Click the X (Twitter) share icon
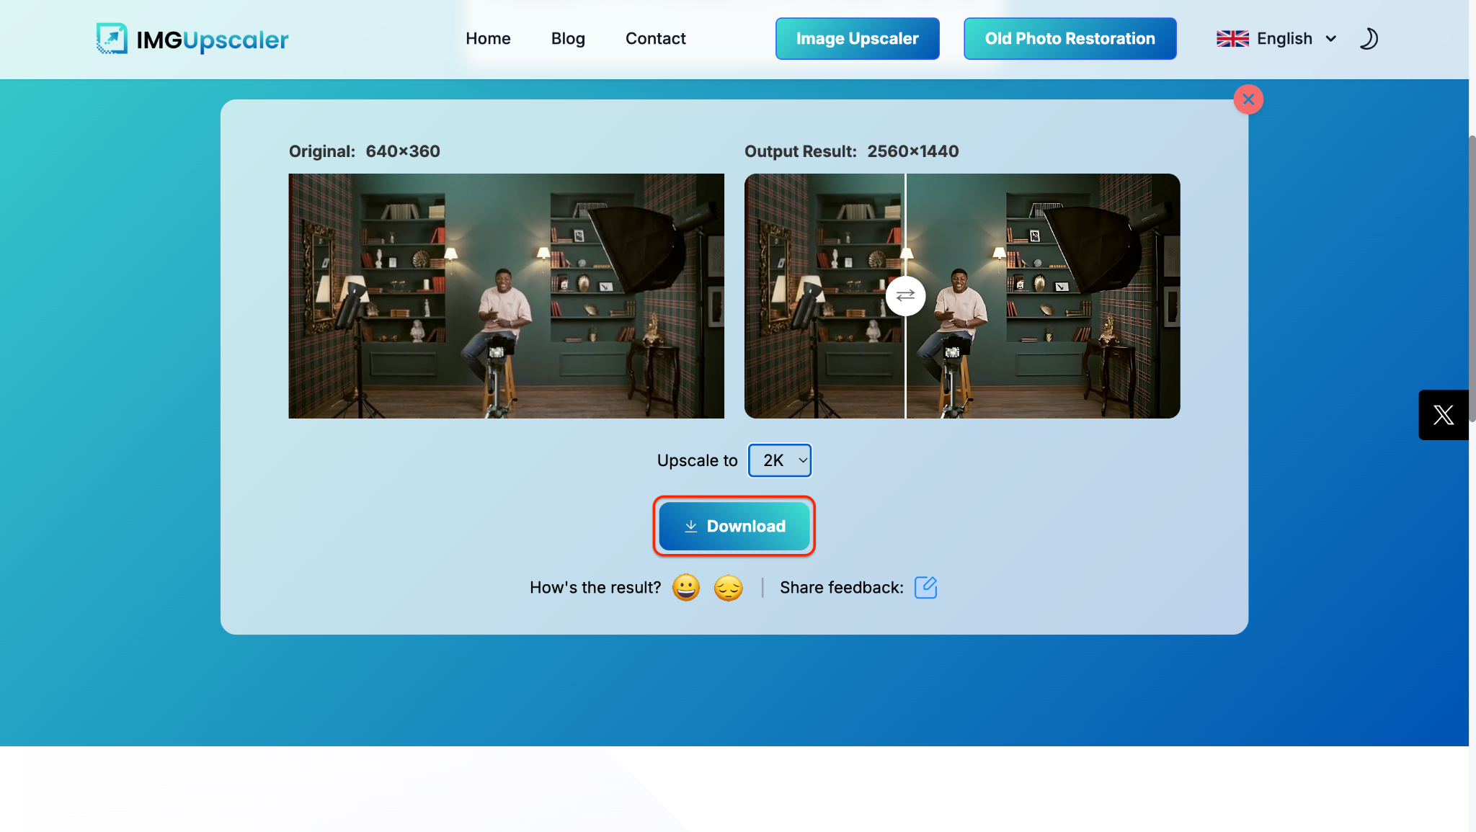The width and height of the screenshot is (1476, 832). [1443, 415]
